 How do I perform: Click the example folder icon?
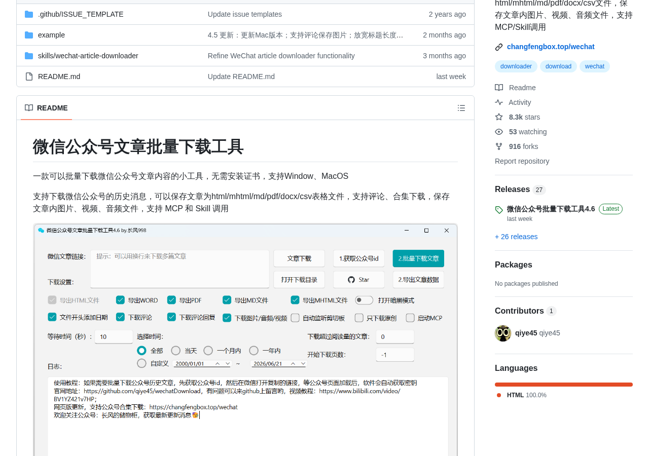tap(29, 35)
